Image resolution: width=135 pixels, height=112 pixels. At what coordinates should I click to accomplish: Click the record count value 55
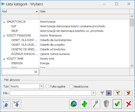[36, 72]
